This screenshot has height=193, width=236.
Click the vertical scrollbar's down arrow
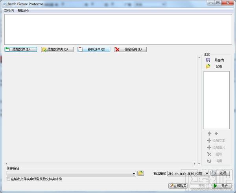point(199,164)
